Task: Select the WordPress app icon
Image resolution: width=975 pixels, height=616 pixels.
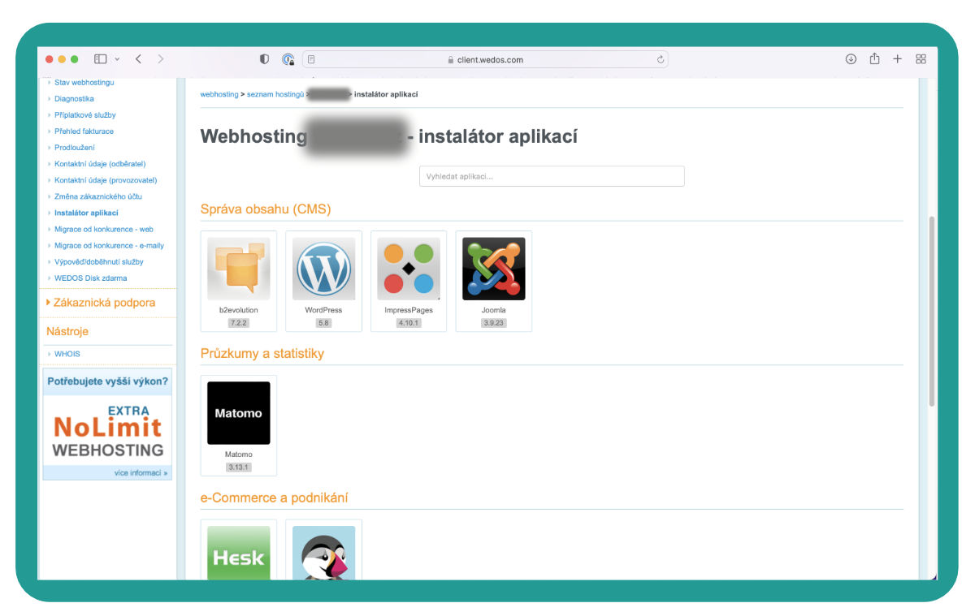Action: (x=323, y=269)
